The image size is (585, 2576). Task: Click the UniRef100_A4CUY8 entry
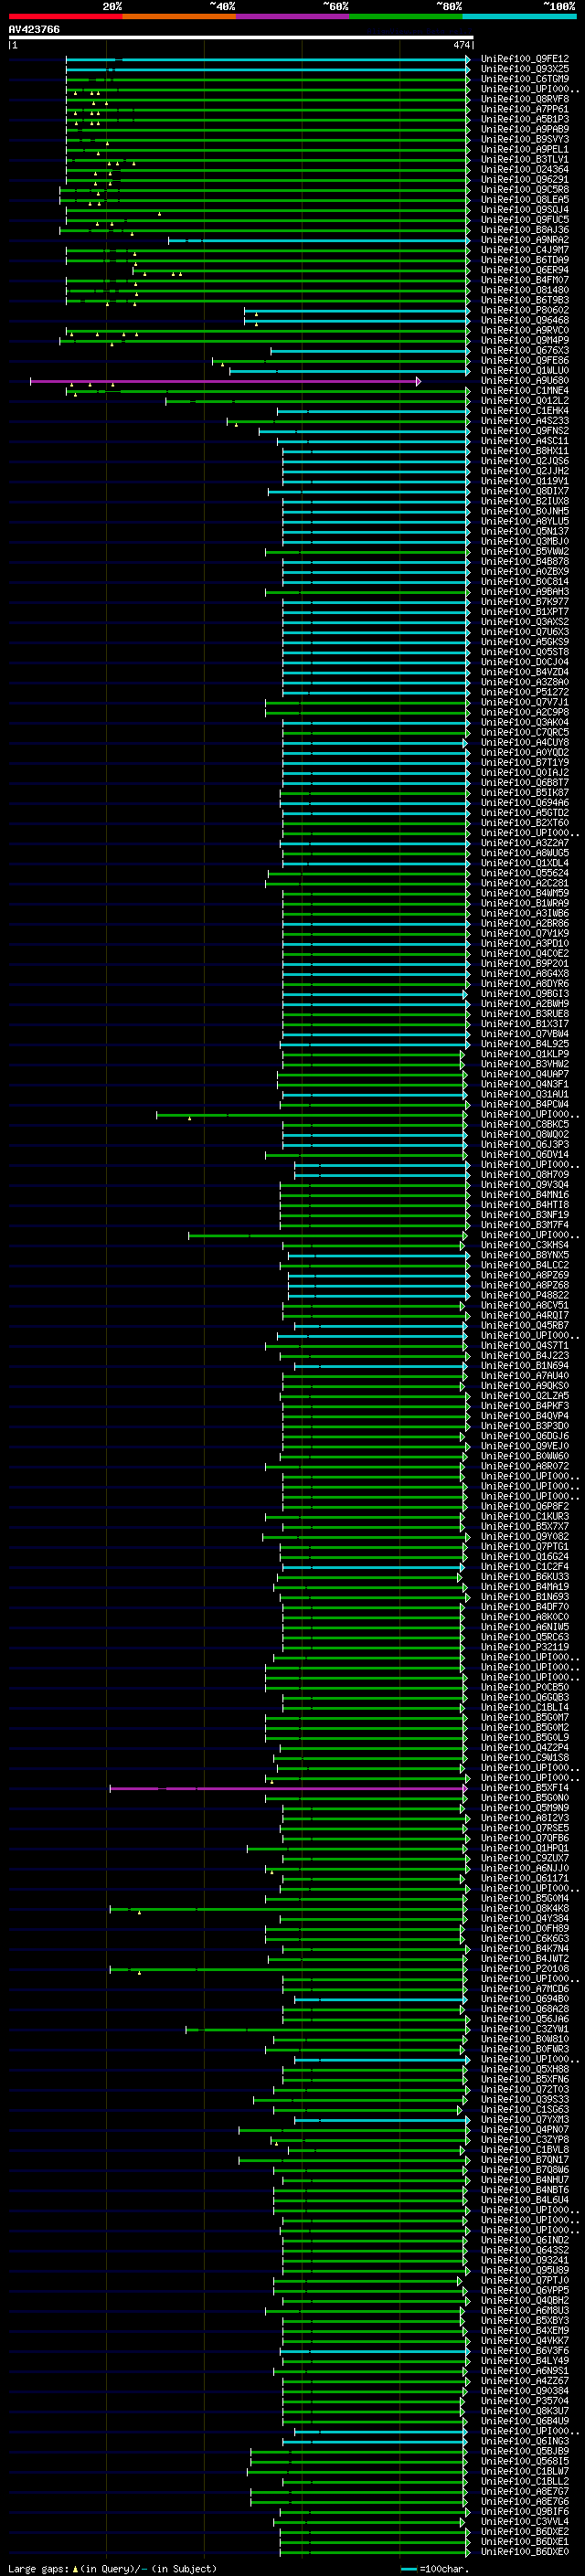[x=525, y=743]
